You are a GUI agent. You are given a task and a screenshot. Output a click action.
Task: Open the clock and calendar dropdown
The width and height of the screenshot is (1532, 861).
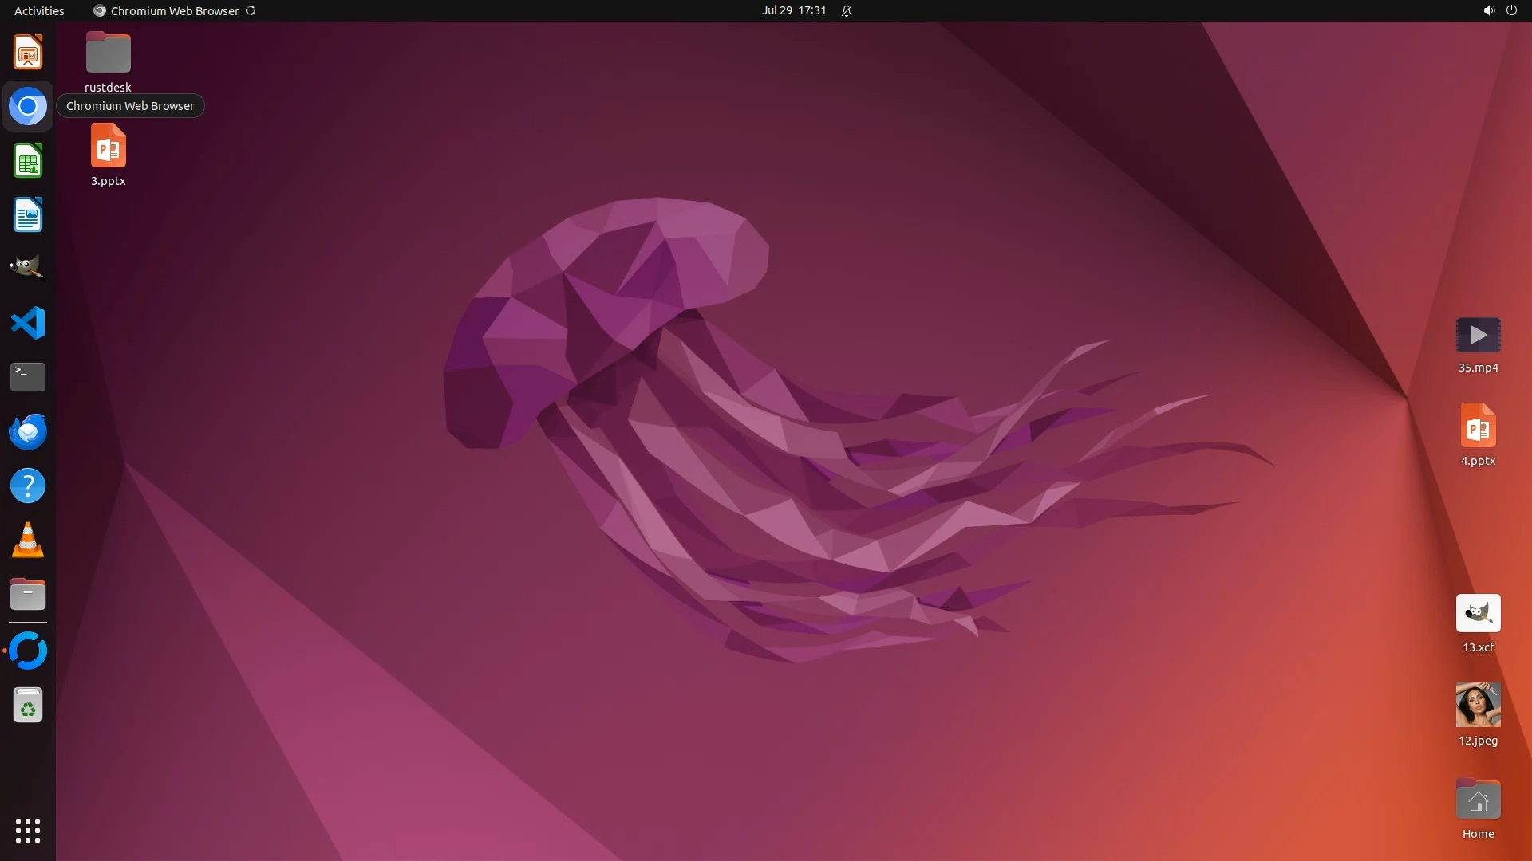(793, 10)
